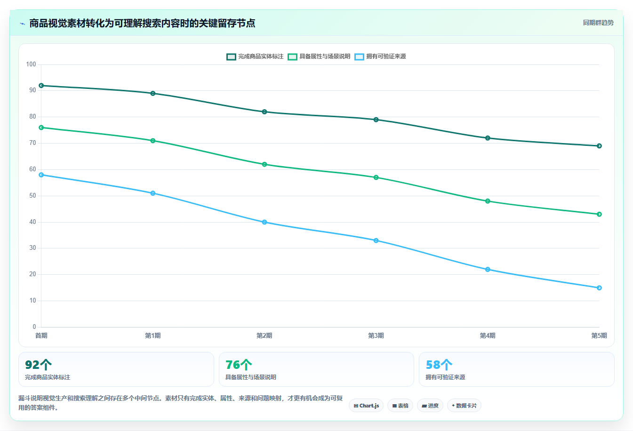The image size is (633, 431).
Task: Click the 同期群趋势 label
Action: (598, 23)
